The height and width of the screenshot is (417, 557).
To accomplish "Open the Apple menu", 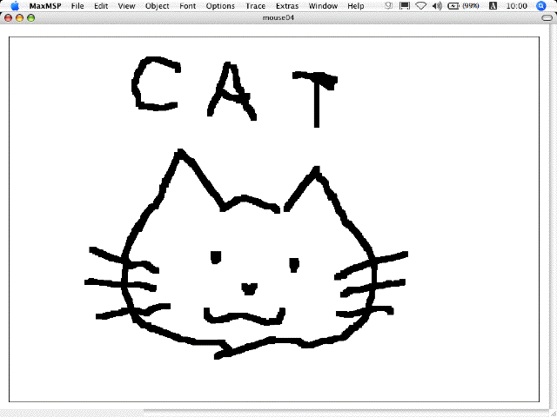I will coord(15,6).
